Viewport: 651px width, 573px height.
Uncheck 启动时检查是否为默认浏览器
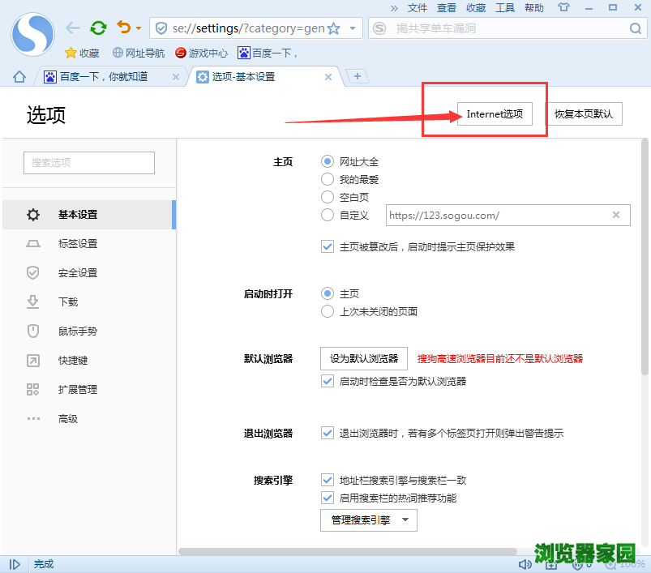(x=328, y=381)
